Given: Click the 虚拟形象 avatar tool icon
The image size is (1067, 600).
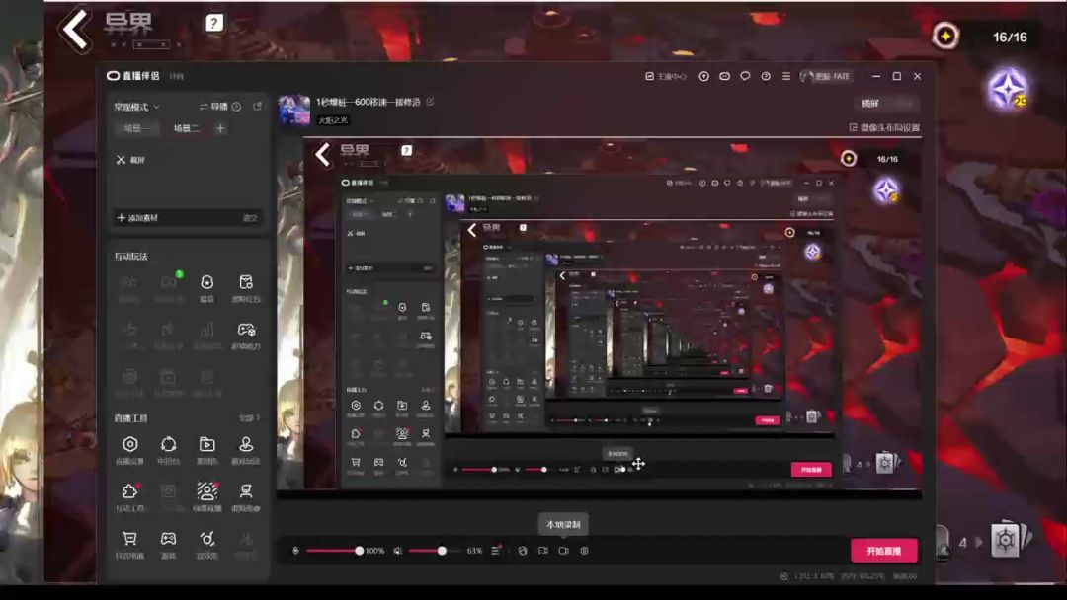Looking at the screenshot, I should [246, 491].
